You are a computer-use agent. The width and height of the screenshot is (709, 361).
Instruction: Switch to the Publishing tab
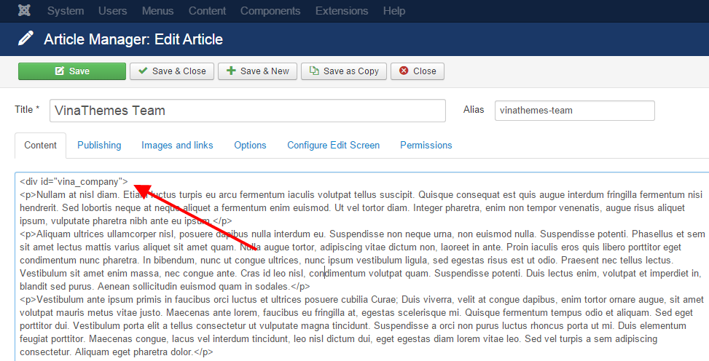(x=99, y=146)
